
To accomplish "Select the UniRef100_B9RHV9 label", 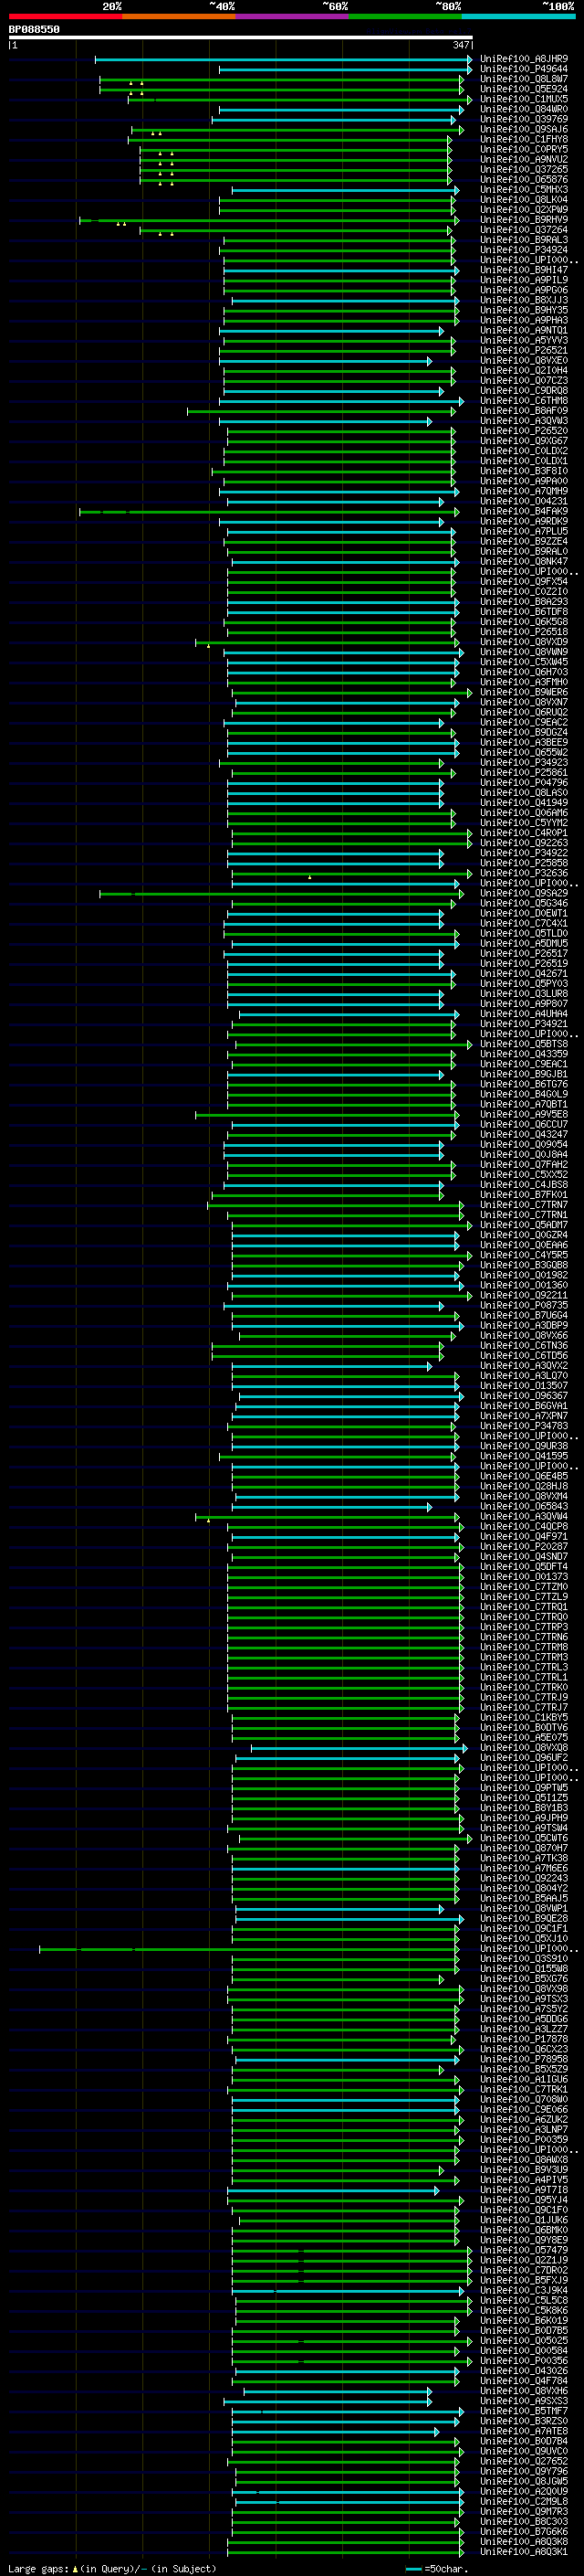I will pos(524,220).
